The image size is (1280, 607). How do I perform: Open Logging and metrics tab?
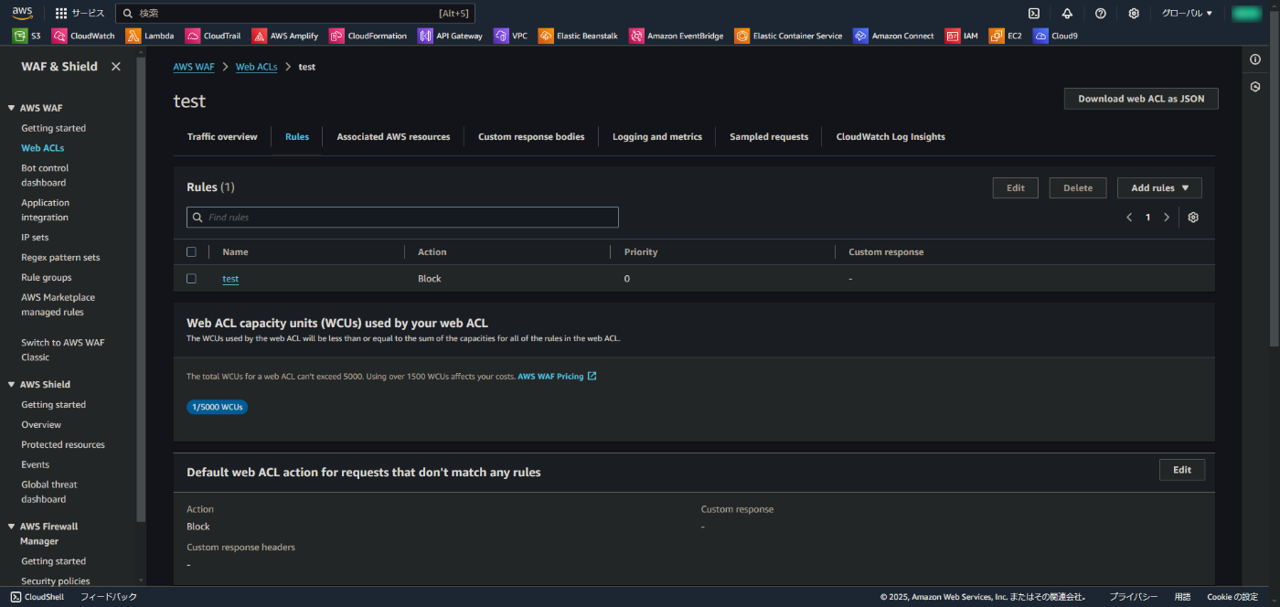click(657, 136)
